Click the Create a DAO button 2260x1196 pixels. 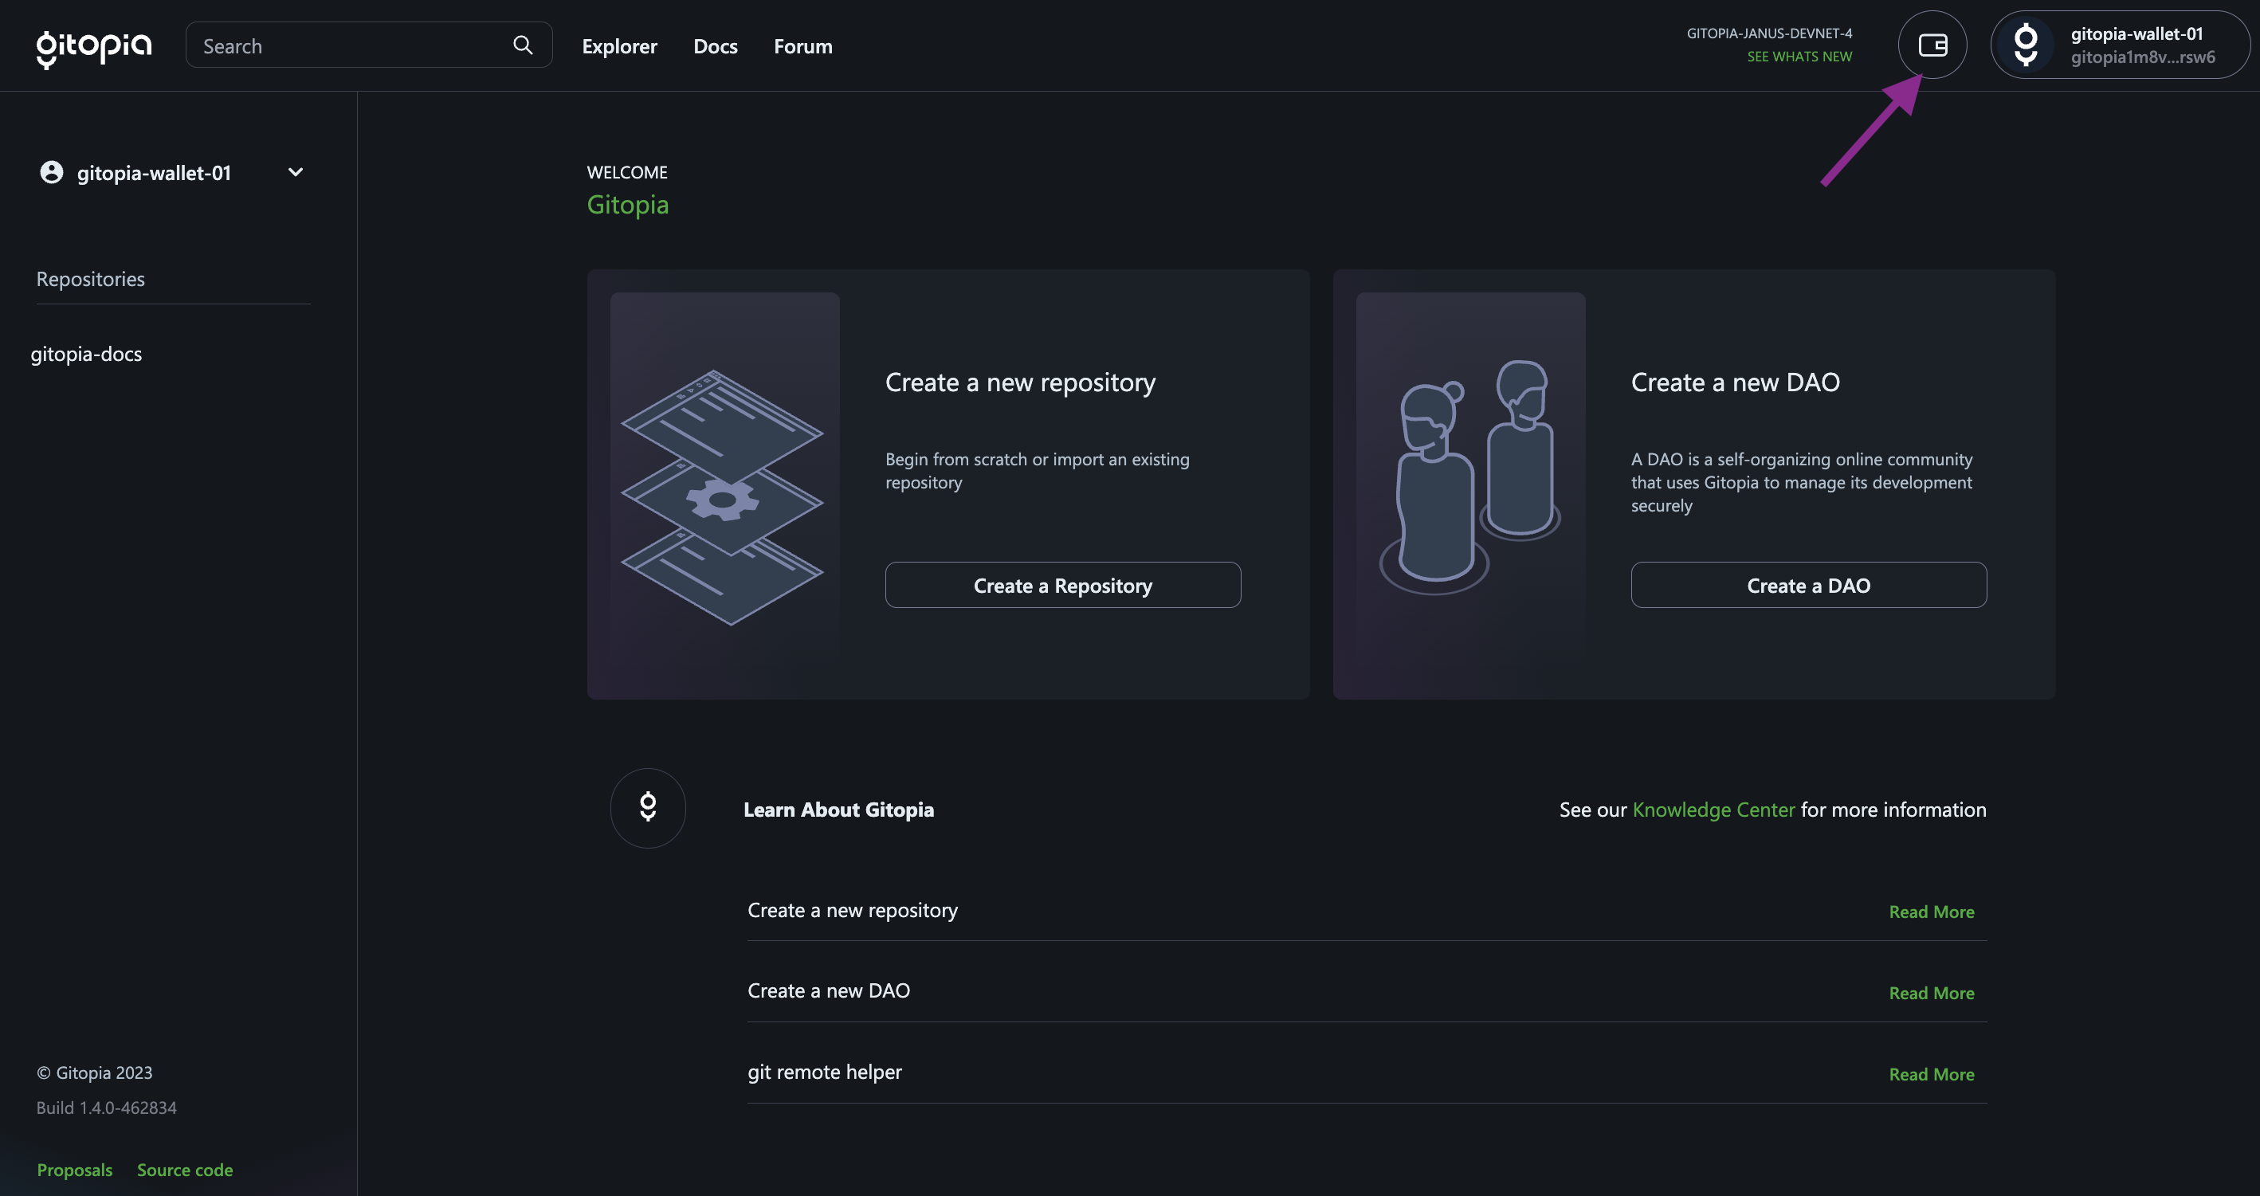point(1808,586)
